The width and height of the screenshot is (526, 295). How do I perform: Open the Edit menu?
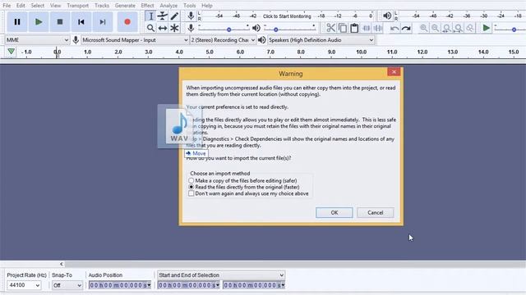21,6
